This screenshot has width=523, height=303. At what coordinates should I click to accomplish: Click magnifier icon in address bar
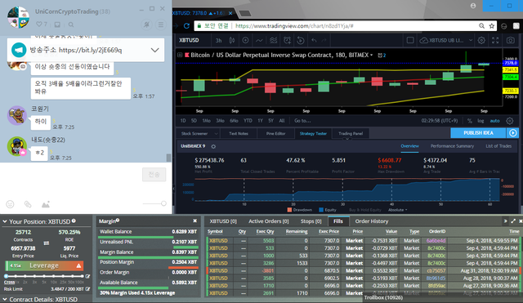(x=481, y=26)
